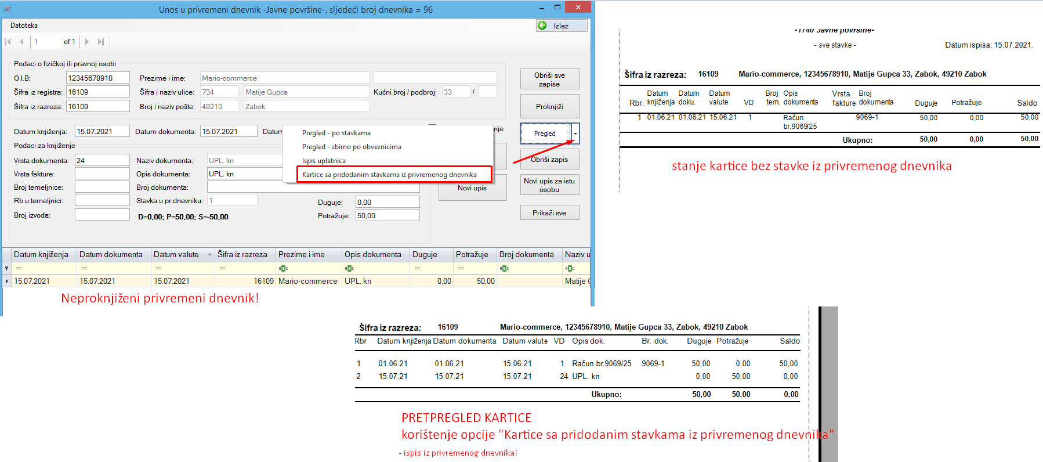Click filter operator icon under Prezime i ime
Image resolution: width=1043 pixels, height=462 pixels.
283,269
